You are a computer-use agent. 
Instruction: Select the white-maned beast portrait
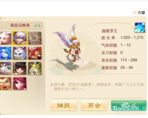click(6, 68)
